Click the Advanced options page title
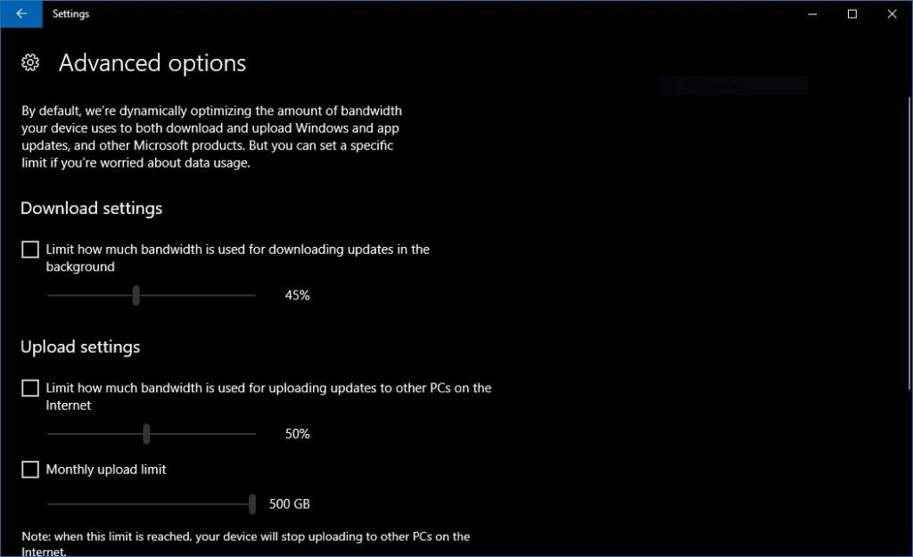The image size is (913, 557). point(152,62)
